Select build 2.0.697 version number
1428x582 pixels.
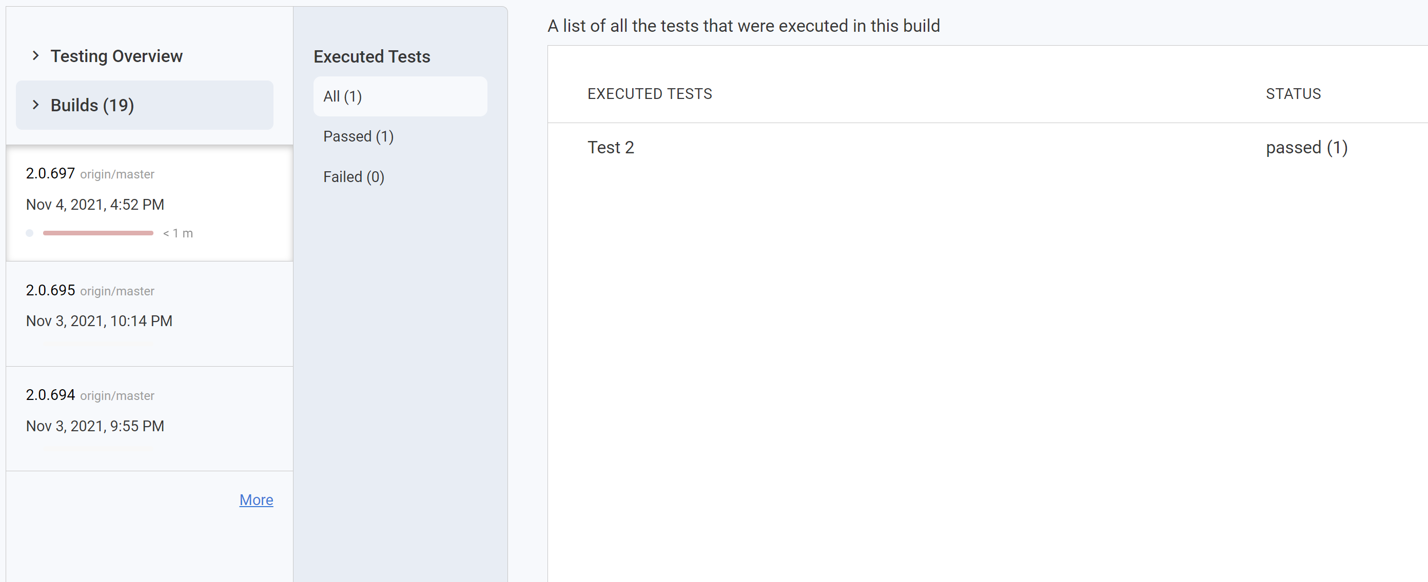click(x=50, y=173)
